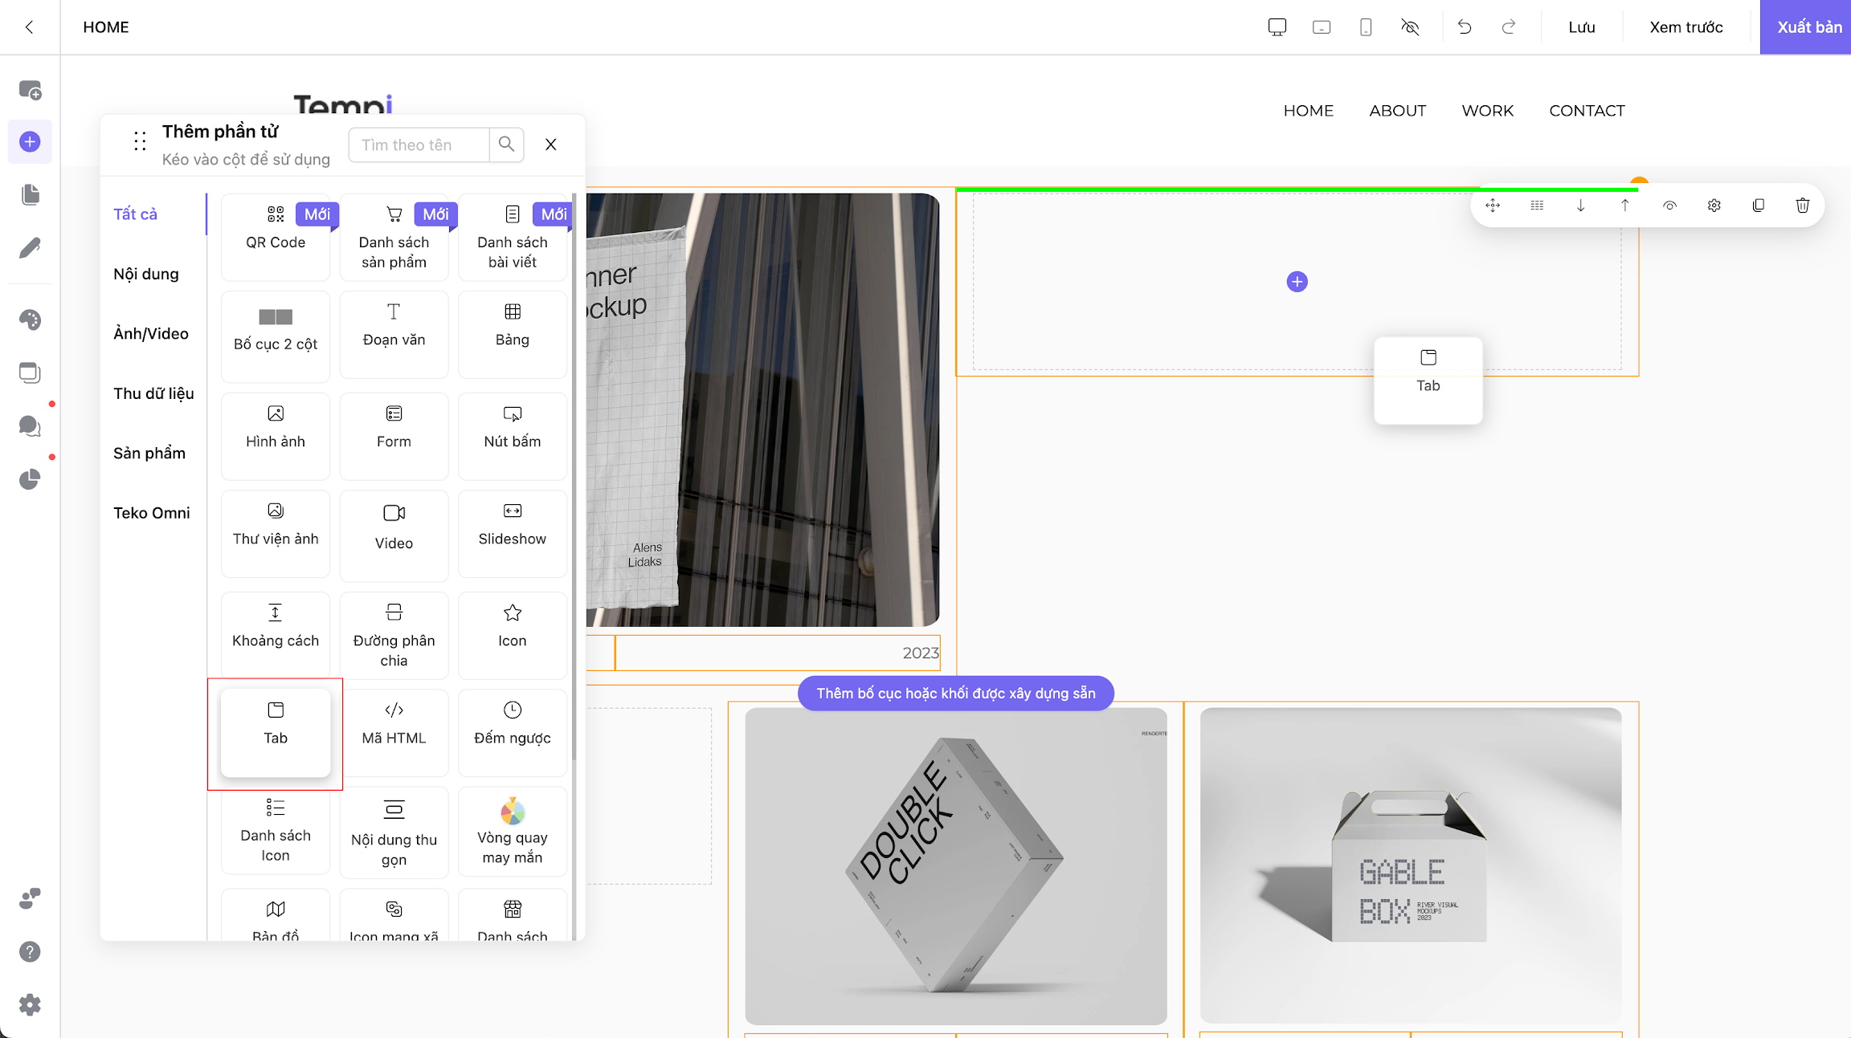This screenshot has width=1851, height=1038.
Task: Click Double Click product thumbnail
Action: point(956,869)
